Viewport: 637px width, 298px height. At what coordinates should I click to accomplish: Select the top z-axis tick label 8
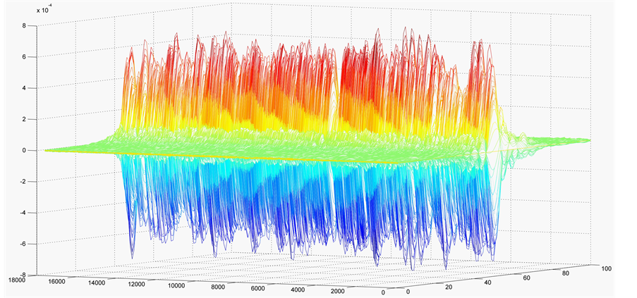[x=24, y=25]
